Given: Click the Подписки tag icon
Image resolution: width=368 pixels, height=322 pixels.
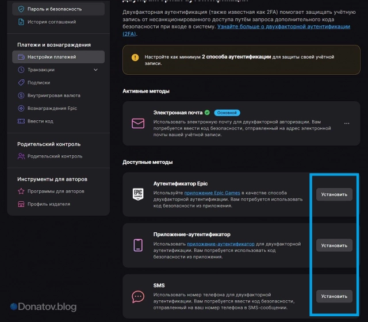Looking at the screenshot, I should coord(21,82).
